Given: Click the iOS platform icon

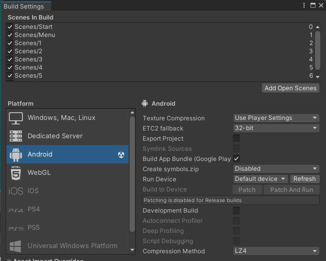Looking at the screenshot, I should 16,191.
